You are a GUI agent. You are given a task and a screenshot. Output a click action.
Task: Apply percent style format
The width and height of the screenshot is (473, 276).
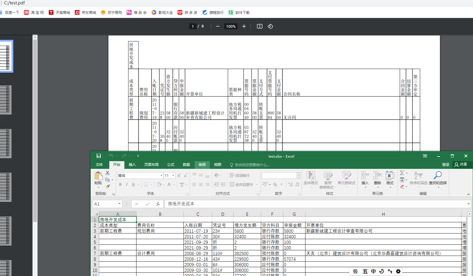[275, 185]
